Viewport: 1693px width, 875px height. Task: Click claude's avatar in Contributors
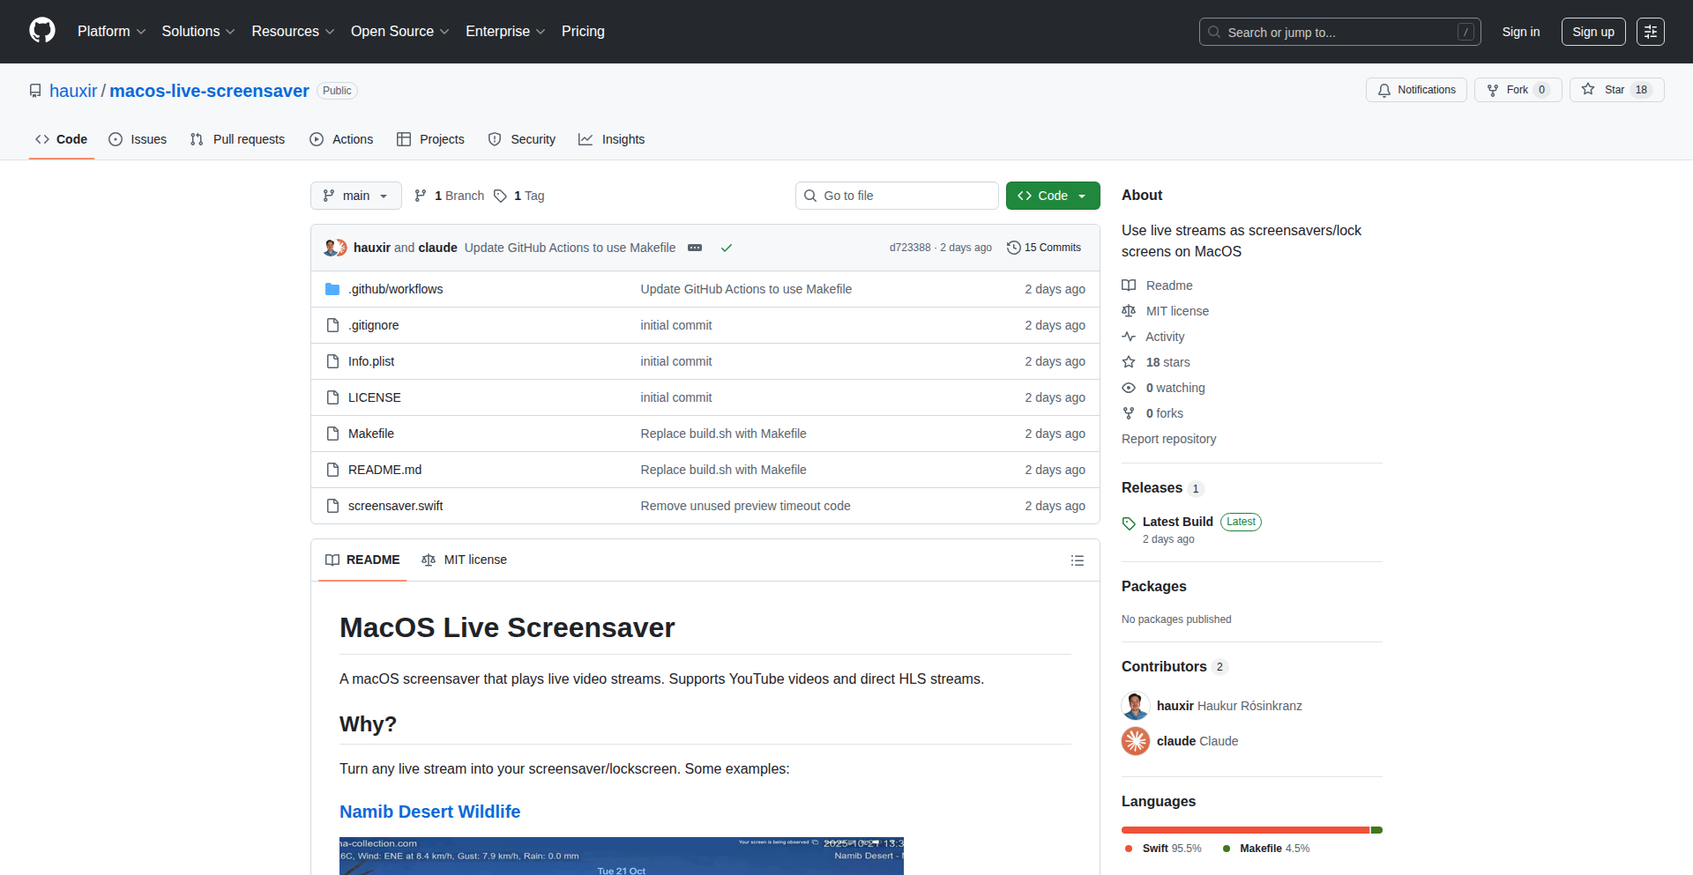click(1135, 741)
